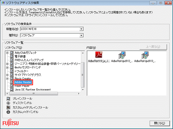Click the AdbeRdrUpd913_.. file name label
Screen dimensions: 173x129
click(145, 61)
